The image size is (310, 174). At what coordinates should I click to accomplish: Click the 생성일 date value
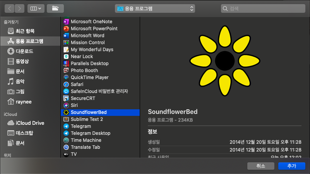[x=265, y=142]
